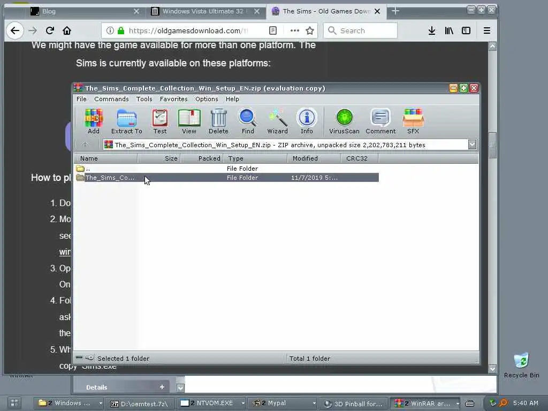Open the View file tool

pyautogui.click(x=189, y=121)
